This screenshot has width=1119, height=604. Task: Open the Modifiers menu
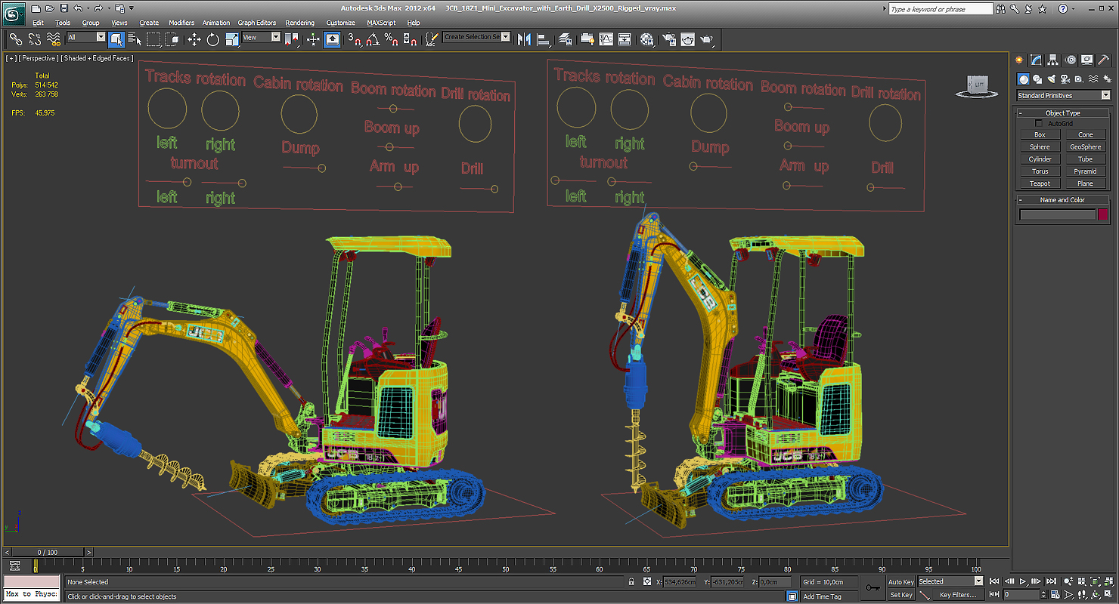[181, 23]
